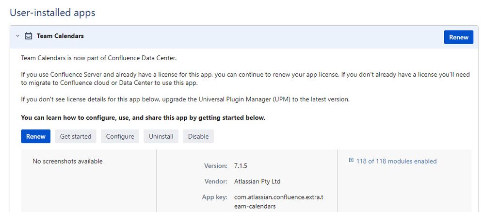Viewport: 484px width, 212px height.
Task: Click the bold 'You can learn how to configure' sentence
Action: pos(143,117)
